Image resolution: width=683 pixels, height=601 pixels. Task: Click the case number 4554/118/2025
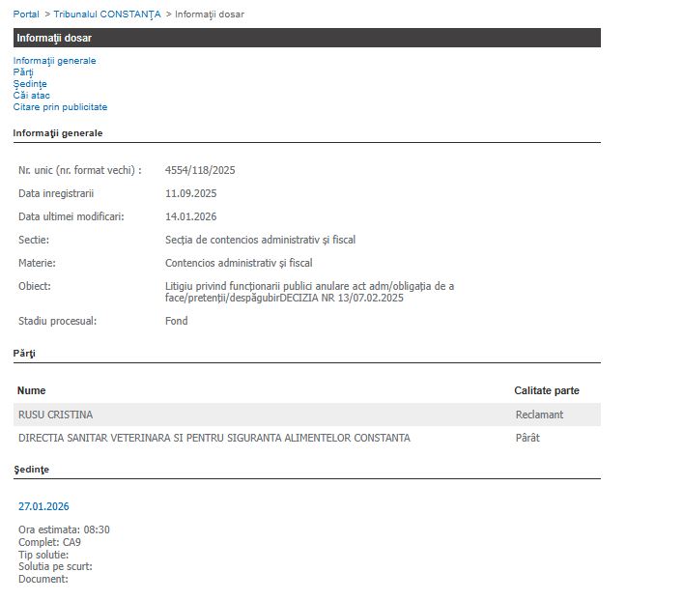click(x=200, y=170)
